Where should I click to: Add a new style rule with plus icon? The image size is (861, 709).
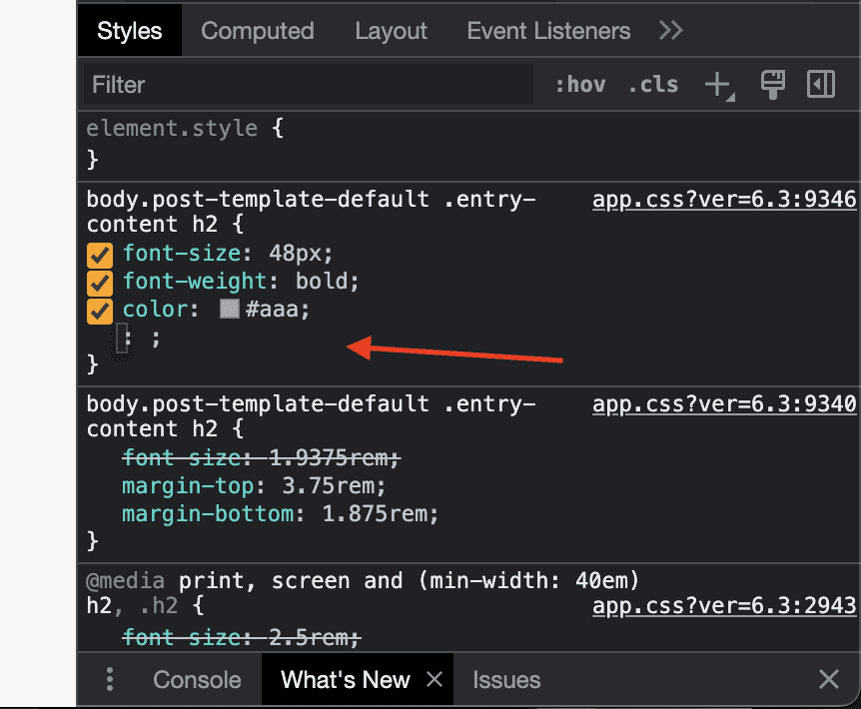719,85
